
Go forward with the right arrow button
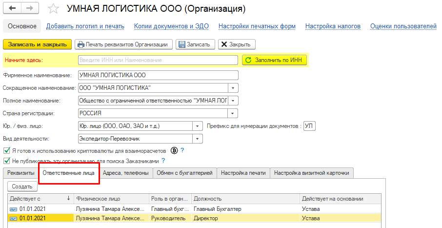30,8
